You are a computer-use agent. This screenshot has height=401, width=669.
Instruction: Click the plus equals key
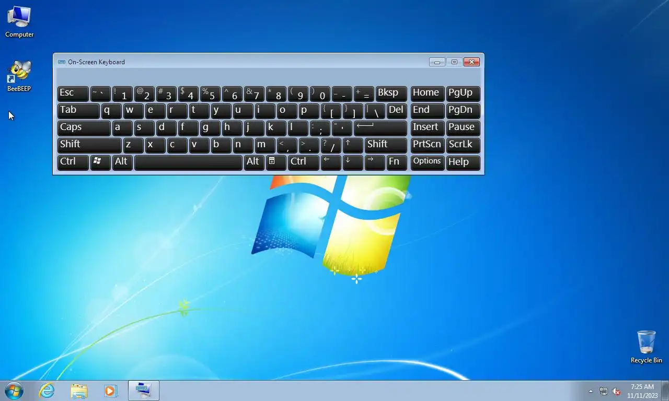[364, 93]
